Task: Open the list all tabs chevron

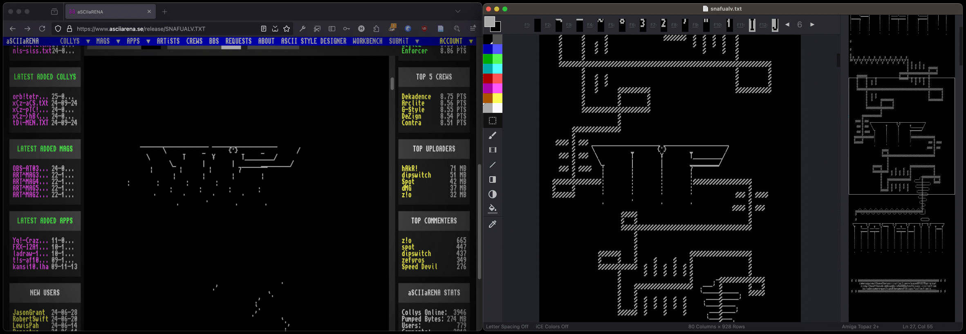Action: tap(458, 11)
